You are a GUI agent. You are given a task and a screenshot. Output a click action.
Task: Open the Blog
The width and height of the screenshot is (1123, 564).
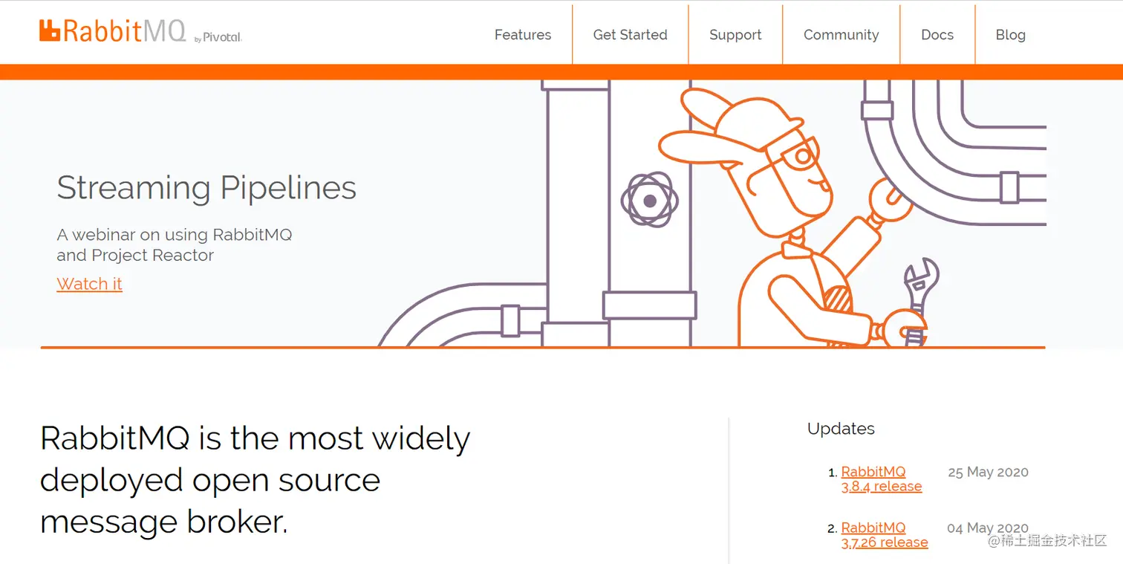pos(1010,35)
